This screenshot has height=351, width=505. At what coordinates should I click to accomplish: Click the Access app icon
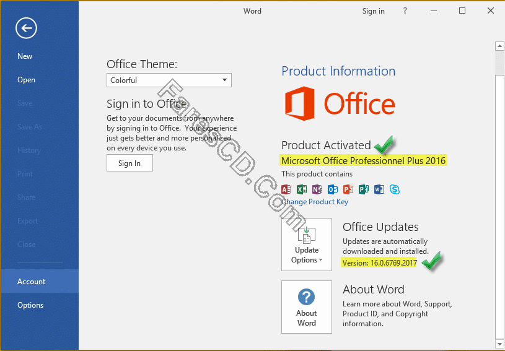tap(286, 189)
